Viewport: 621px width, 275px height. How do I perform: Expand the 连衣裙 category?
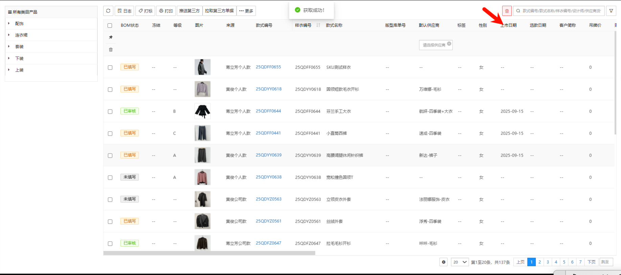(x=9, y=35)
